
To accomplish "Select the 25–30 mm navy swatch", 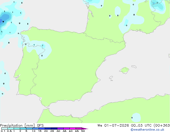I will click(x=54, y=128).
